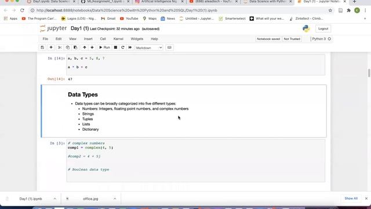This screenshot has width=371, height=209.
Task: Move selected cell up arrow
Action: tap(85, 48)
